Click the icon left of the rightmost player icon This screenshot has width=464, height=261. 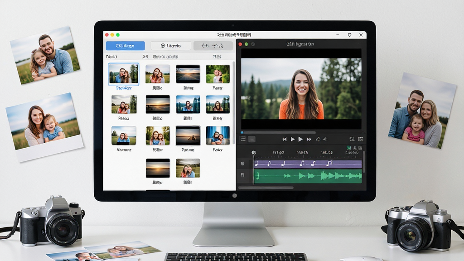[352, 139]
